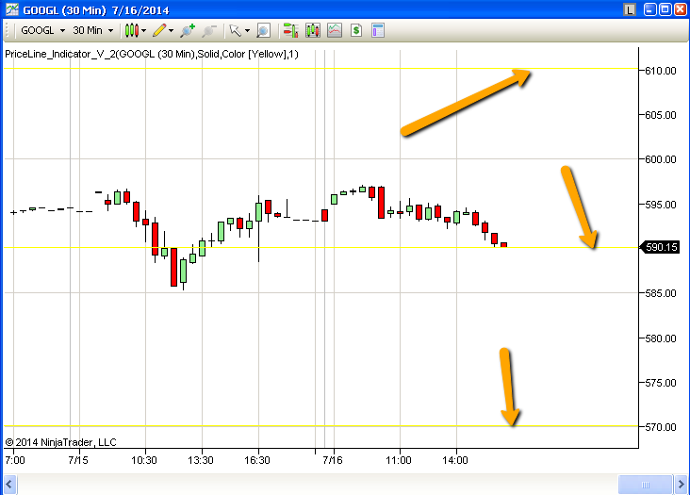Expand the chart style dropdown arrow
The width and height of the screenshot is (690, 495).
144,31
